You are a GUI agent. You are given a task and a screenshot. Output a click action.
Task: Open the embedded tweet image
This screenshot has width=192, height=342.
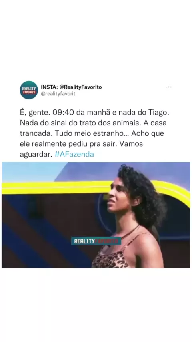[x=96, y=215]
